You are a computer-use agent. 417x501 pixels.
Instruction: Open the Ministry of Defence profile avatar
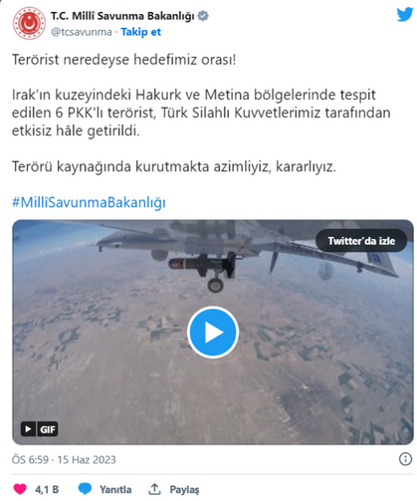tap(29, 23)
